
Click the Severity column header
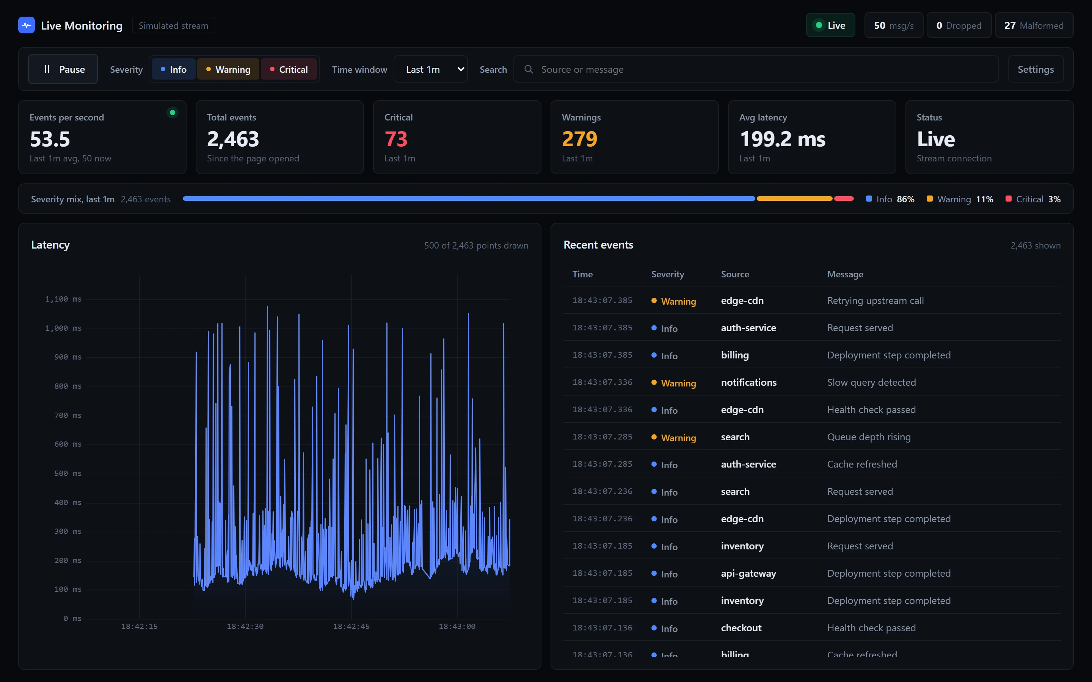click(x=667, y=274)
